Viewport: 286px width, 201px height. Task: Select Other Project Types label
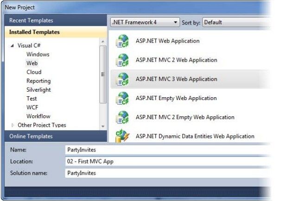point(42,125)
